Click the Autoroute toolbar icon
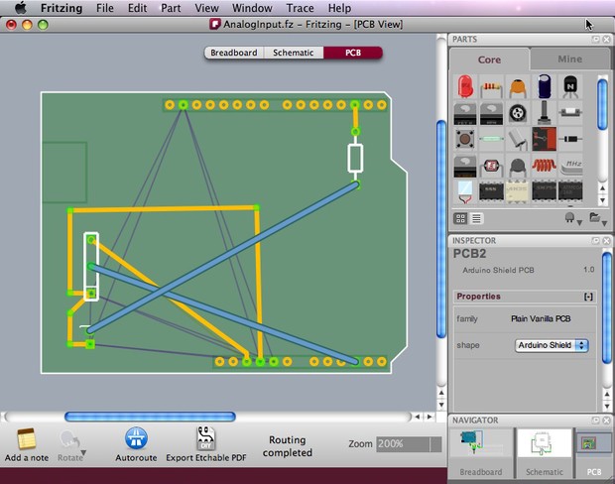615x484 pixels. pos(136,438)
